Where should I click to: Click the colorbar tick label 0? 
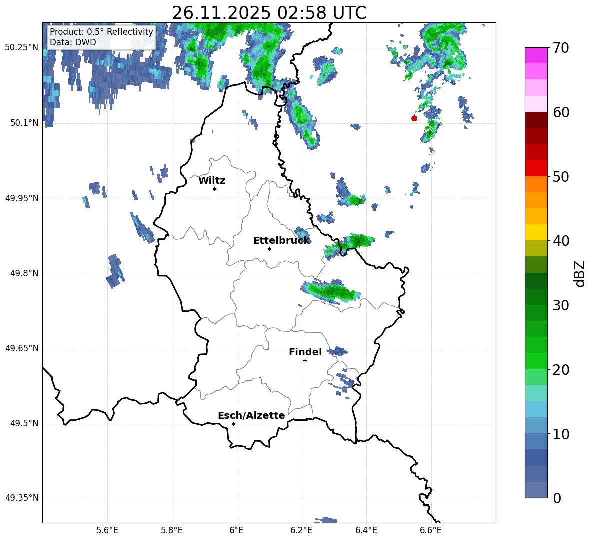(557, 498)
